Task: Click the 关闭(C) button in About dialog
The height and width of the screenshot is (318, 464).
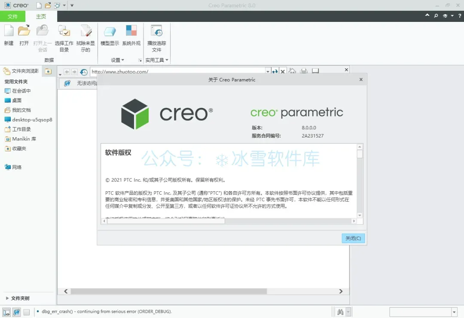Action: pos(353,238)
